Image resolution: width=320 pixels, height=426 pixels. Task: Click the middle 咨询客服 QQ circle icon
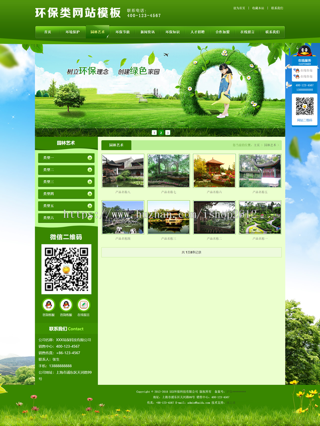(x=66, y=305)
